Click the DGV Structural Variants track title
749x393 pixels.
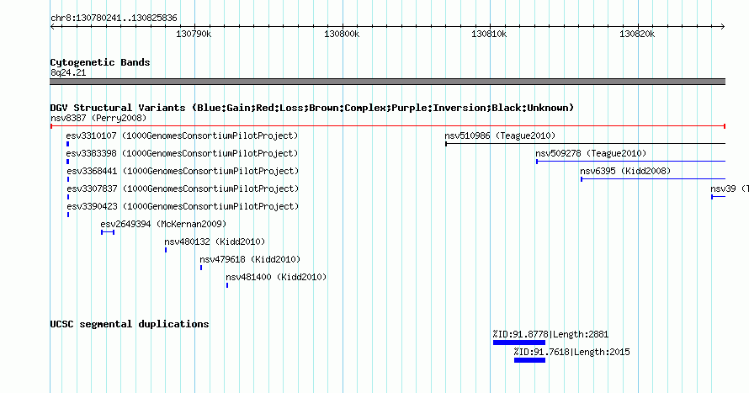[312, 108]
